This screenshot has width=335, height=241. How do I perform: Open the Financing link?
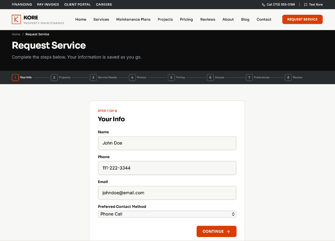22,5
